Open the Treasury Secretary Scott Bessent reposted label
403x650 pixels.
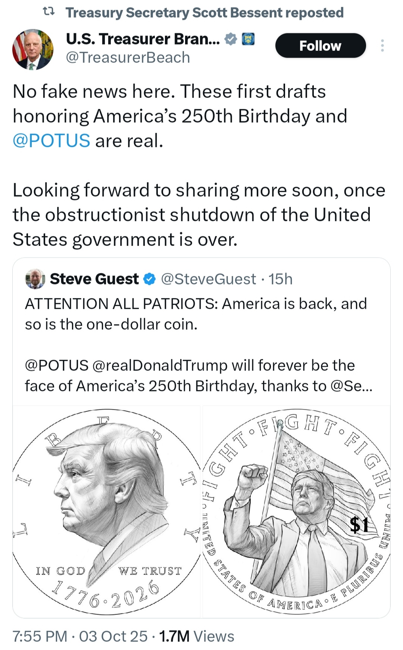[204, 13]
